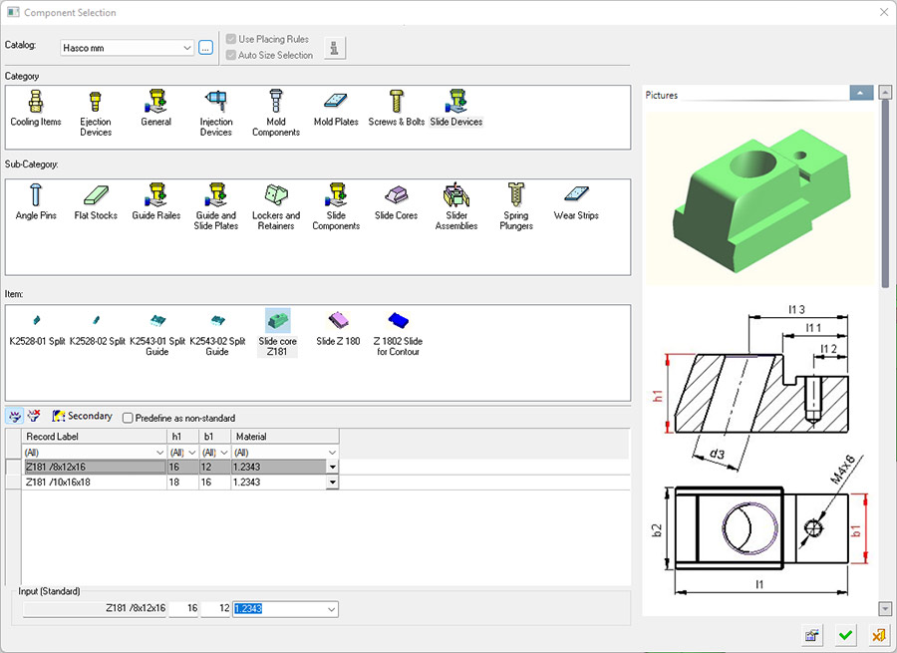The image size is (897, 653).
Task: Click the apply filter funnel icon
Action: (15, 416)
